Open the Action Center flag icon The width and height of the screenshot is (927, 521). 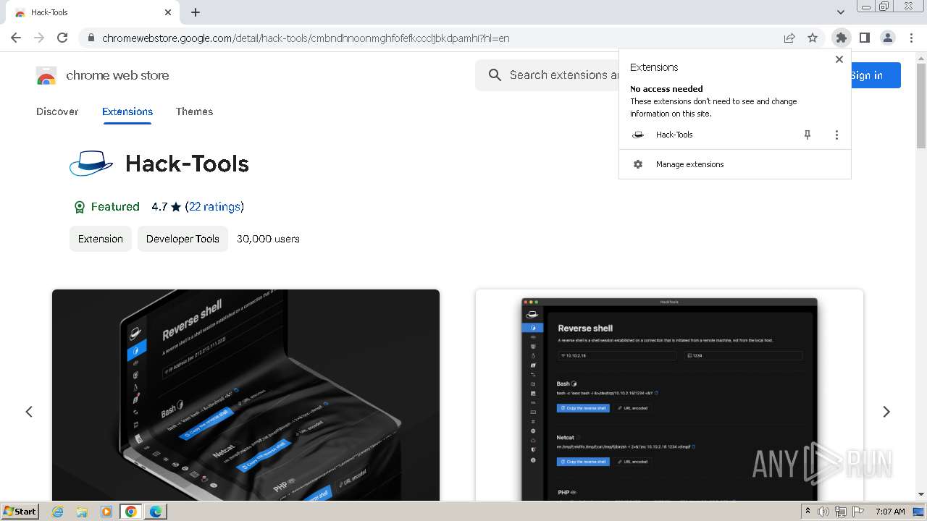(x=858, y=512)
